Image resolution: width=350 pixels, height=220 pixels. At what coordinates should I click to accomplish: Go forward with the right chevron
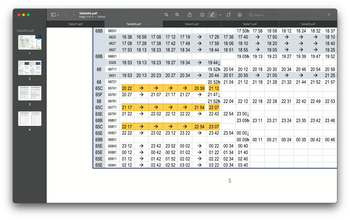(x=73, y=15)
